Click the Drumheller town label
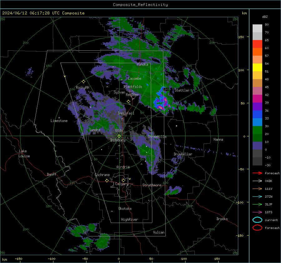281x263 pixels. click(x=183, y=154)
